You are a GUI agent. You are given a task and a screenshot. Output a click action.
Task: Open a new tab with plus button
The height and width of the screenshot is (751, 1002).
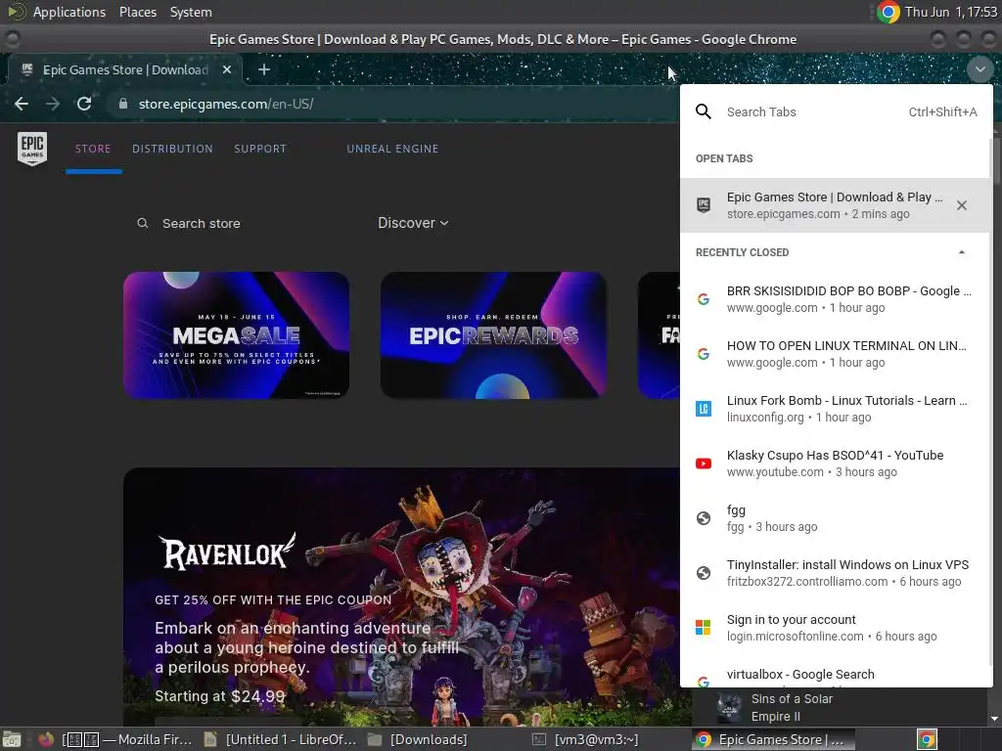click(x=263, y=69)
